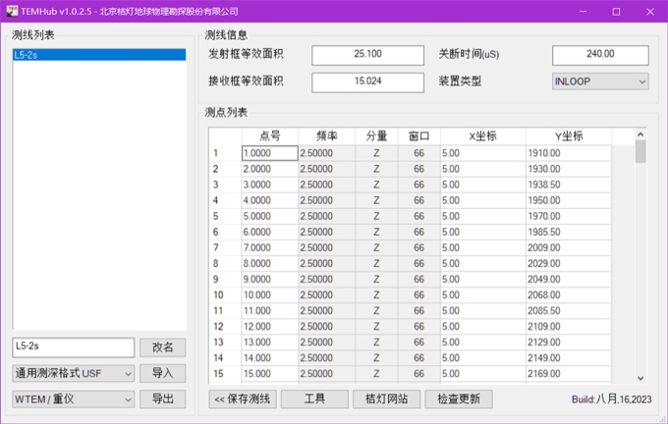Click the point table scrollbar thumb
Image resolution: width=668 pixels, height=424 pixels.
coord(640,151)
